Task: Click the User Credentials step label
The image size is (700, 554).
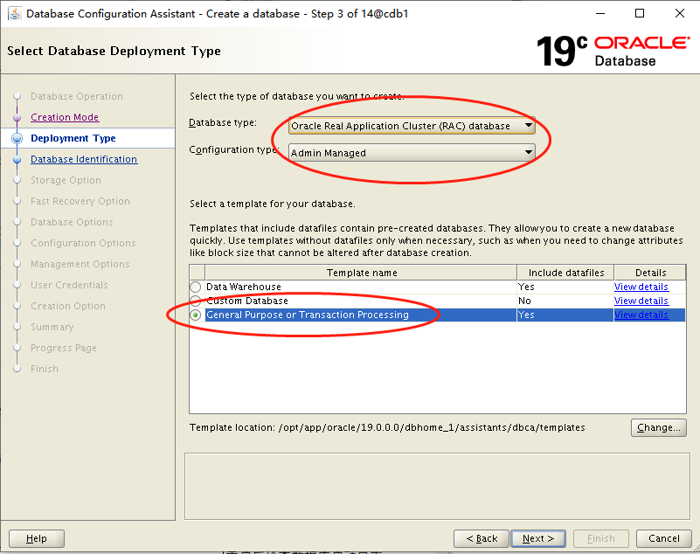Action: click(69, 285)
